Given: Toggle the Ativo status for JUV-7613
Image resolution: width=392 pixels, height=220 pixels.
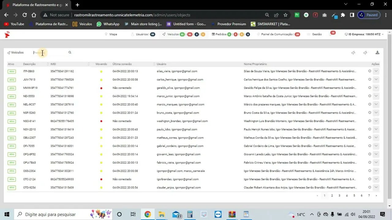Looking at the screenshot, I should pyautogui.click(x=12, y=79).
